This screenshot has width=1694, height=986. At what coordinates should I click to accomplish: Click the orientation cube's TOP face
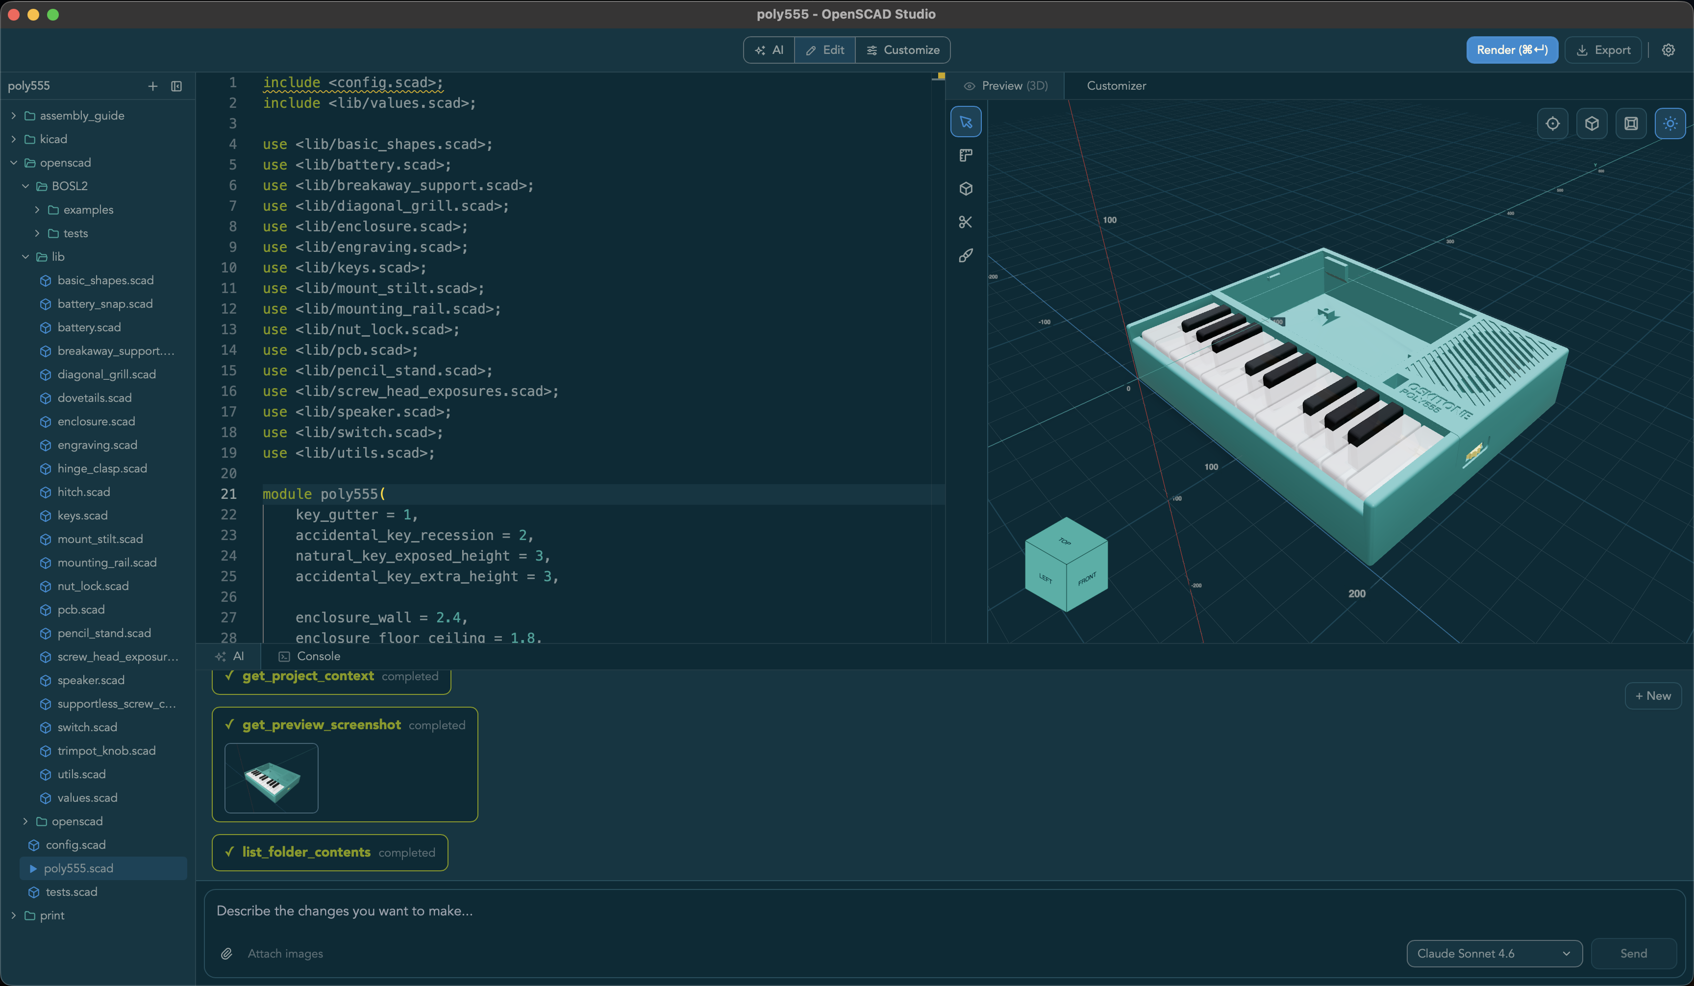1066,541
